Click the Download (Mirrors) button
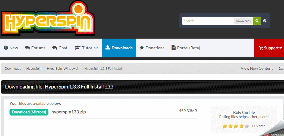Image resolution: width=284 pixels, height=136 pixels. 29,112
